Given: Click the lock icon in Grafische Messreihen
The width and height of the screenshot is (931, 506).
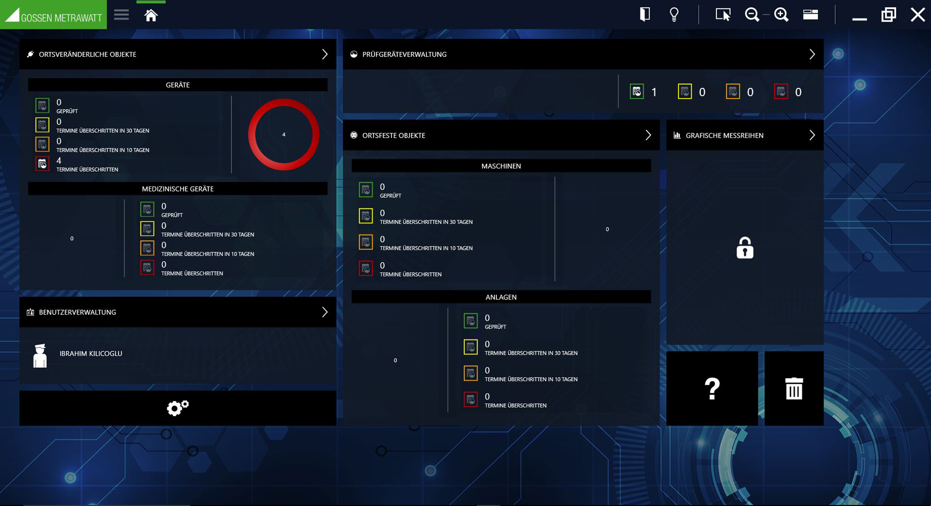Looking at the screenshot, I should click(745, 248).
